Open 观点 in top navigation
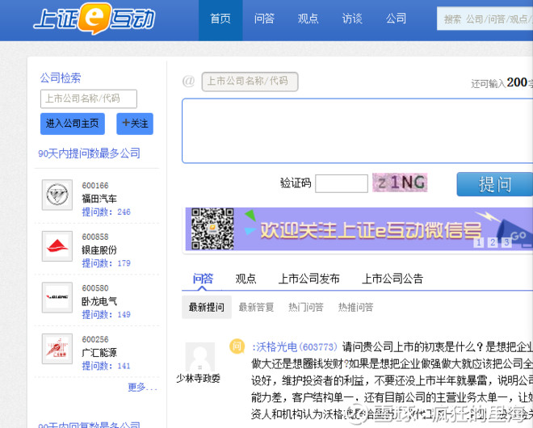Image resolution: width=533 pixels, height=428 pixels. [308, 19]
